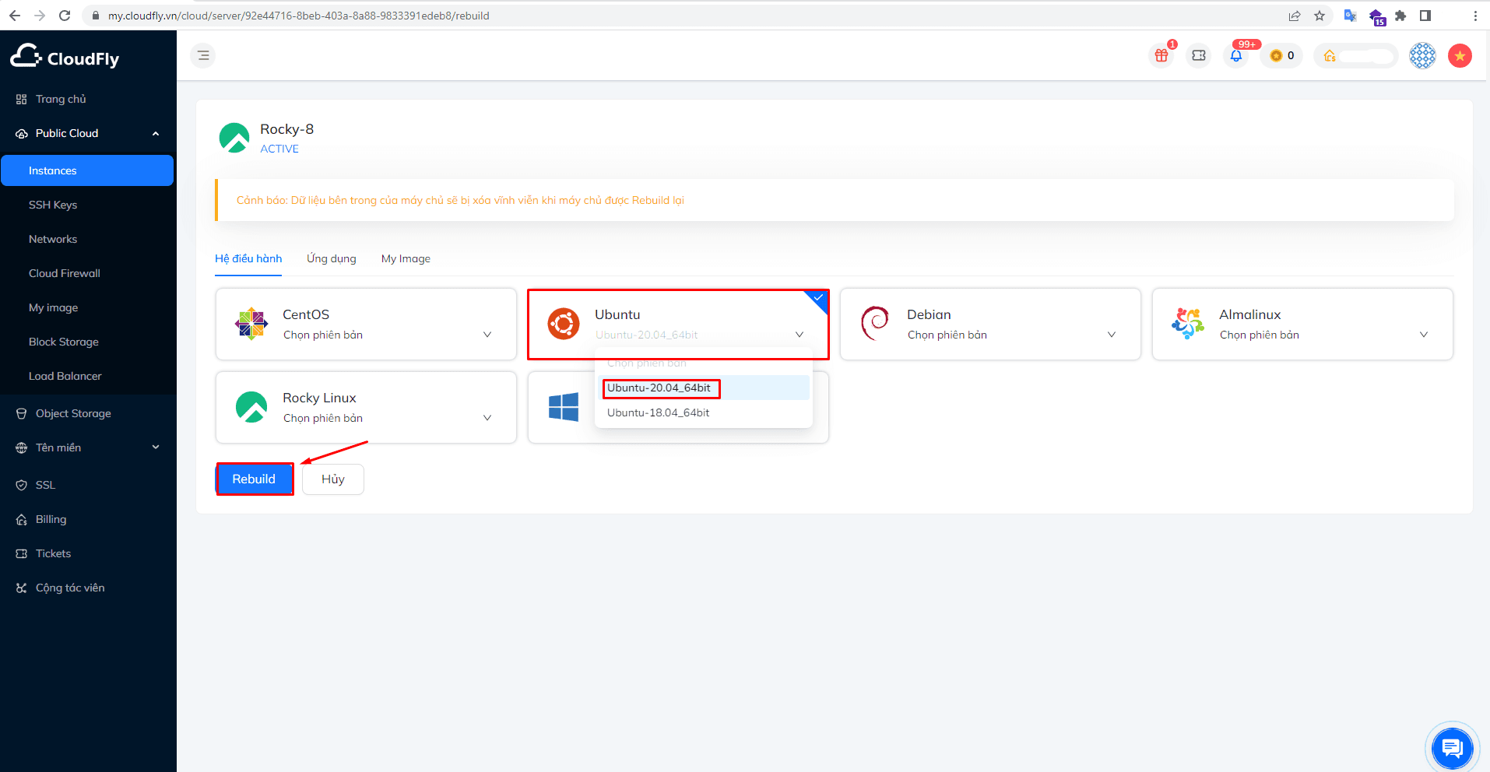
Task: Expand the Debian version dropdown
Action: (x=1111, y=335)
